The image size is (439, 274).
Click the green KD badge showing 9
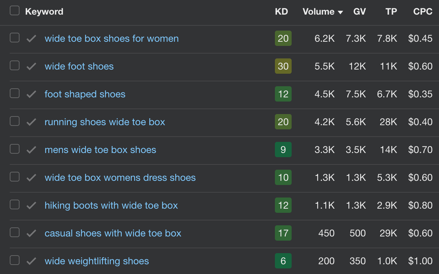283,150
